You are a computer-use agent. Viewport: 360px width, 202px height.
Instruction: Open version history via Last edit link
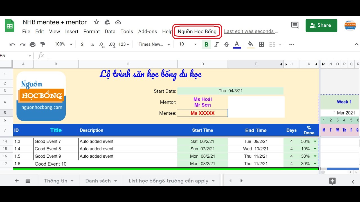(251, 31)
